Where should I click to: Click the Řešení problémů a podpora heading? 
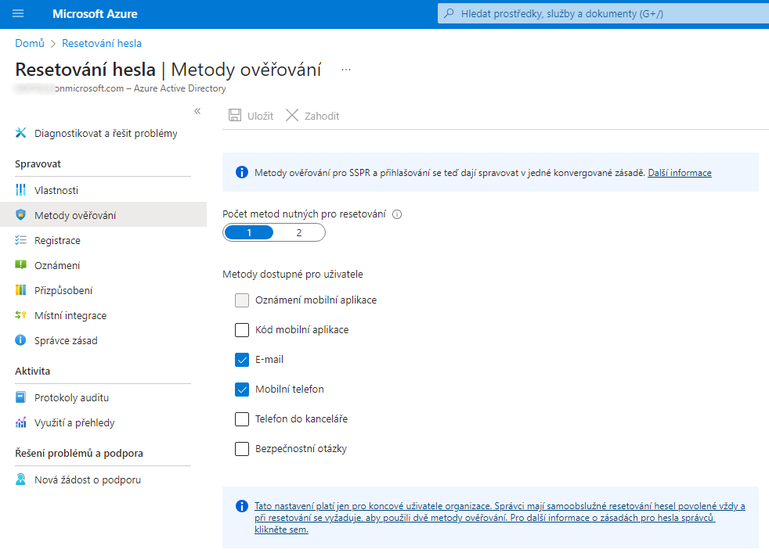pyautogui.click(x=79, y=453)
